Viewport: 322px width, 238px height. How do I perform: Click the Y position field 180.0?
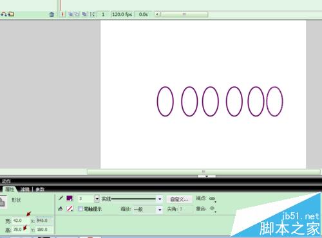[x=44, y=230]
